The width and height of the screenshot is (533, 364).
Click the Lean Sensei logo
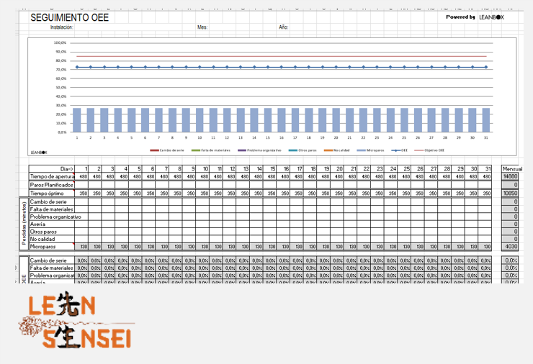click(x=77, y=322)
